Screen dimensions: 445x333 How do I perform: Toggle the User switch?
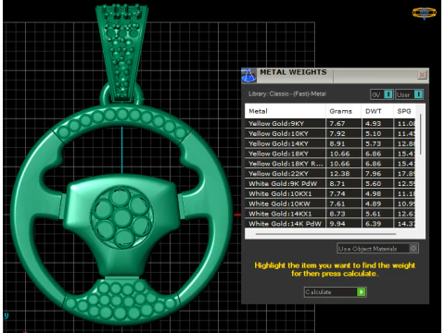click(409, 94)
